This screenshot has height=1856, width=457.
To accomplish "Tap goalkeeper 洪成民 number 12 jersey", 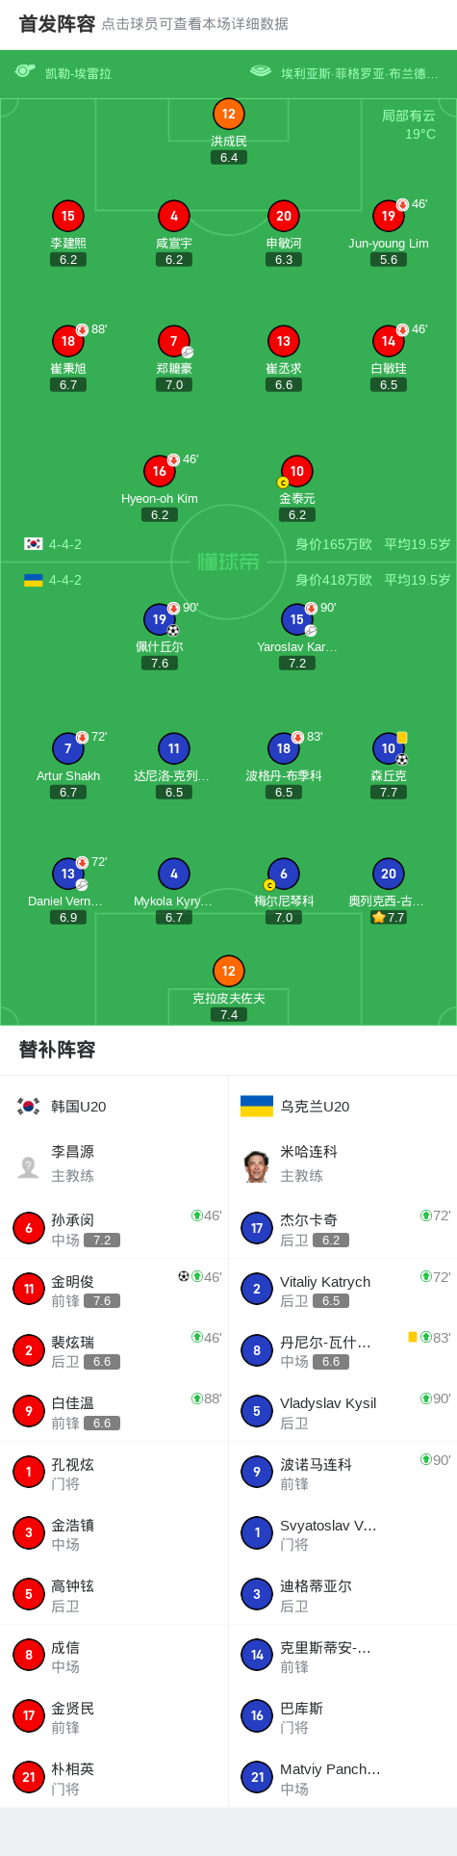I will click(228, 114).
